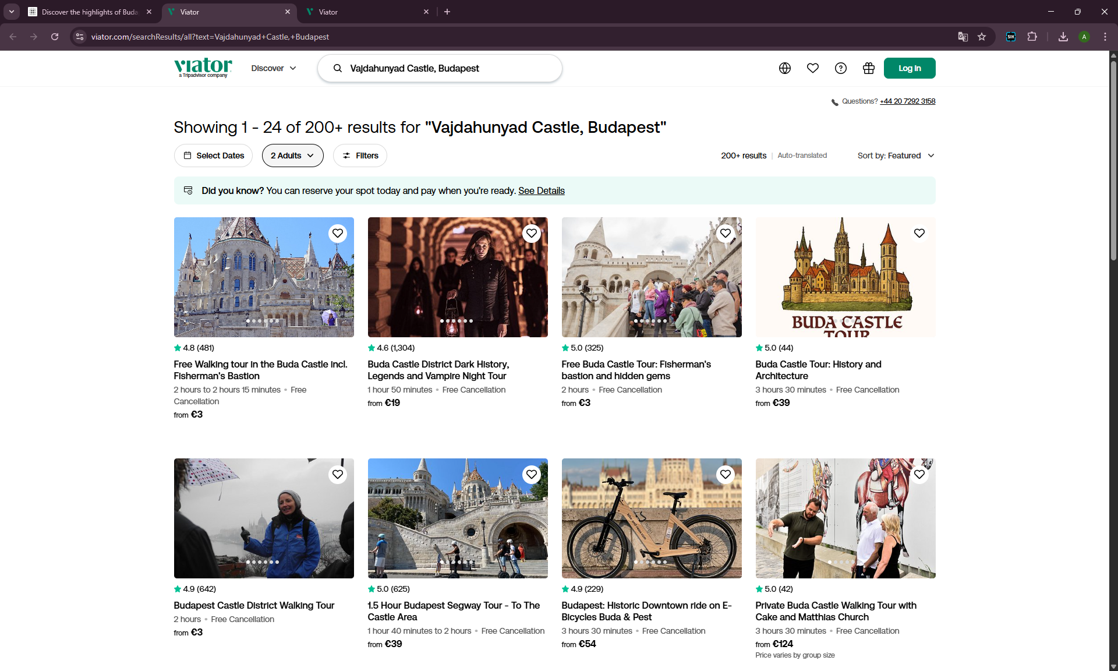Open the Sort by: Featured dropdown
1118x671 pixels.
(x=896, y=156)
